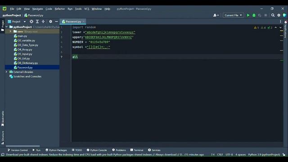
Task: Open the Help menu
Action: 107,9
